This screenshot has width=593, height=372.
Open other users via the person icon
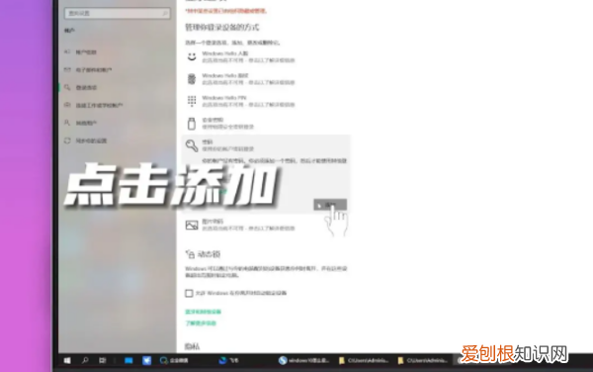pyautogui.click(x=81, y=123)
